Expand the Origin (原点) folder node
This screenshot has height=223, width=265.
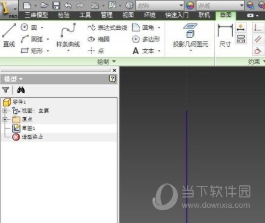[x=5, y=119]
